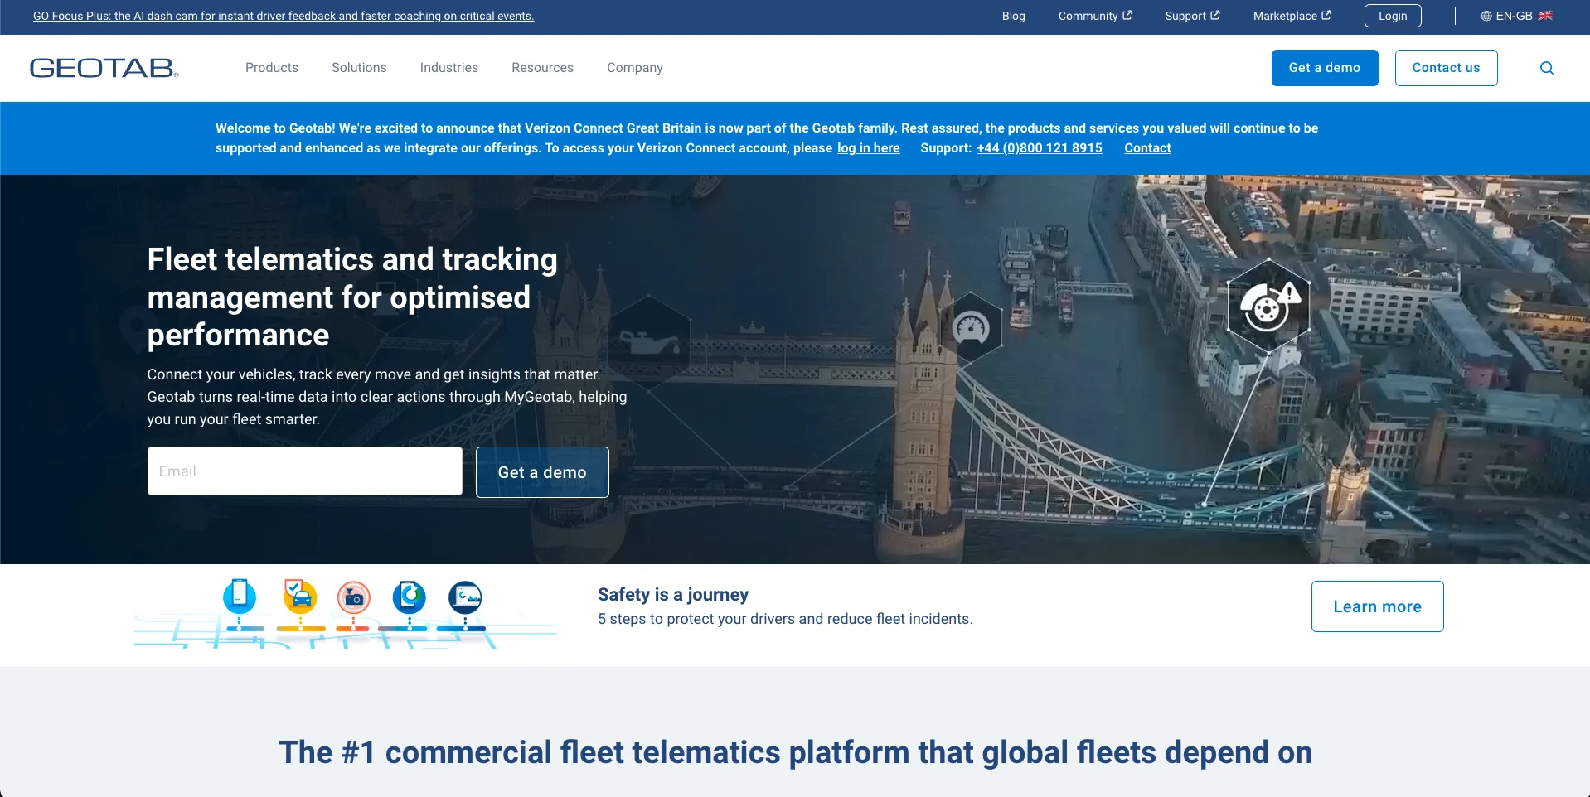The width and height of the screenshot is (1590, 797).
Task: Click the header Get a demo button
Action: click(x=1325, y=68)
